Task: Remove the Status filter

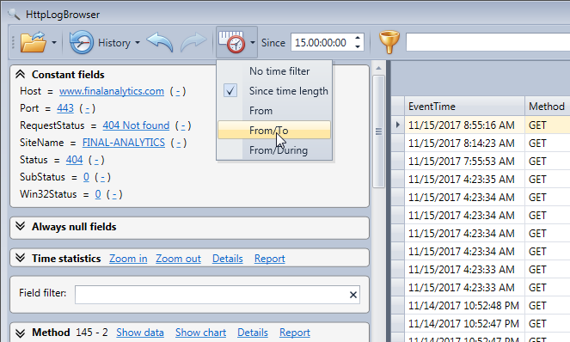Action: (x=96, y=160)
